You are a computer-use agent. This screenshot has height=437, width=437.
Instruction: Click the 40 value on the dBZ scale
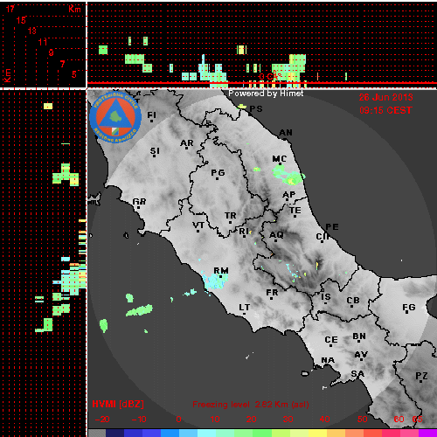(324, 420)
